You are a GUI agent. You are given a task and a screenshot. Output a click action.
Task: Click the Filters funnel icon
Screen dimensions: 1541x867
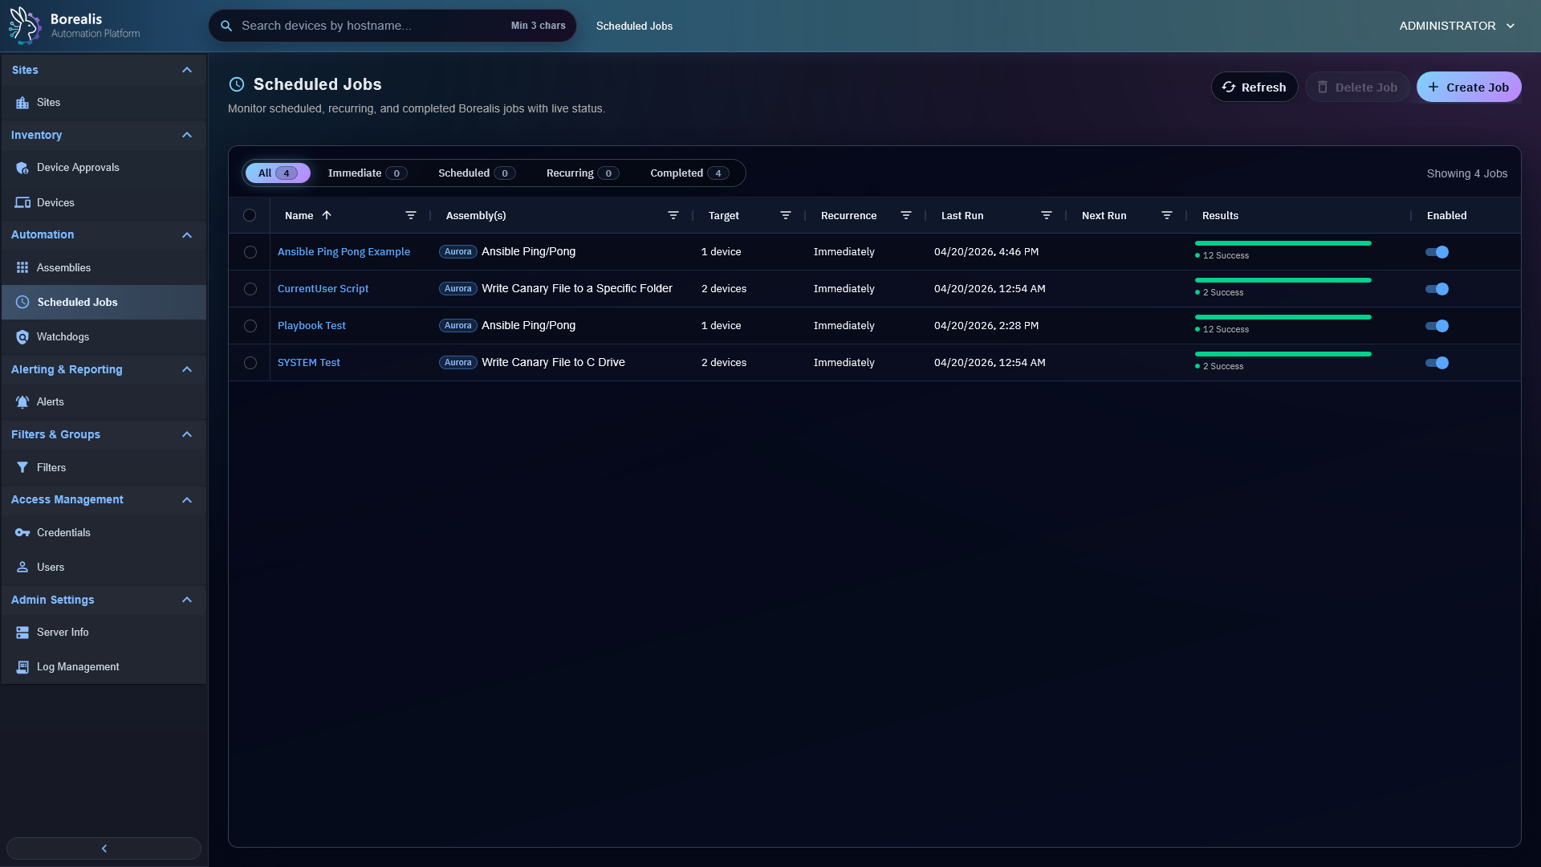pyautogui.click(x=22, y=468)
